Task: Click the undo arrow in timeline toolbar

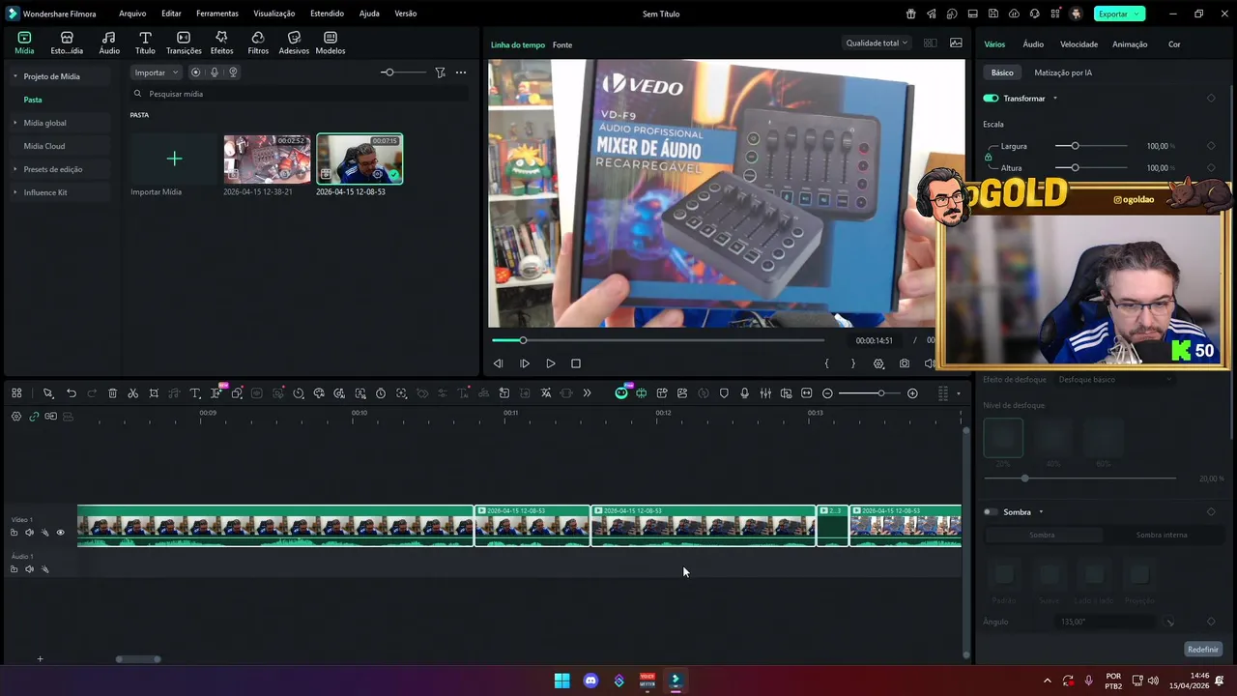Action: click(x=72, y=393)
